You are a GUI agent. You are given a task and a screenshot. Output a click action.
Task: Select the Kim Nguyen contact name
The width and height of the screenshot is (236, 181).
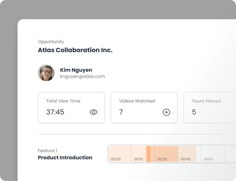tap(76, 70)
